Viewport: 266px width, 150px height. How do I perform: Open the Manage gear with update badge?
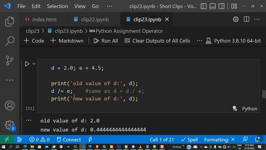[x=10, y=125]
